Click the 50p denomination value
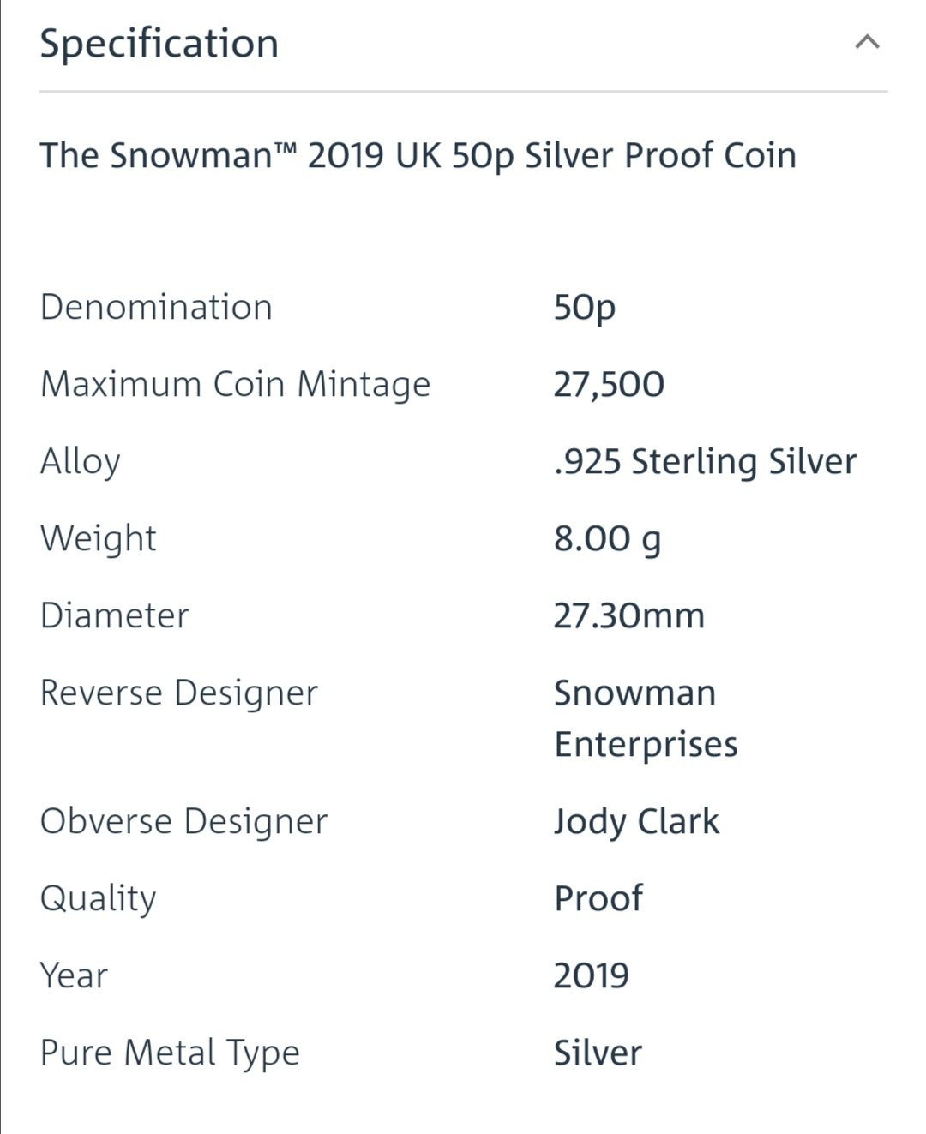 click(x=584, y=308)
